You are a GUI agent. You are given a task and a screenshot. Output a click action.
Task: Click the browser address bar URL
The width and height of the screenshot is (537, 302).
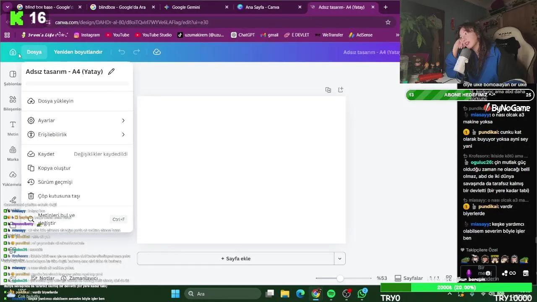click(x=132, y=22)
